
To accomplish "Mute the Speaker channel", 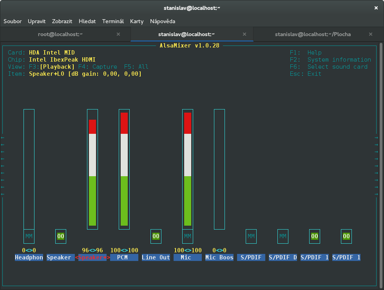I will [x=61, y=236].
